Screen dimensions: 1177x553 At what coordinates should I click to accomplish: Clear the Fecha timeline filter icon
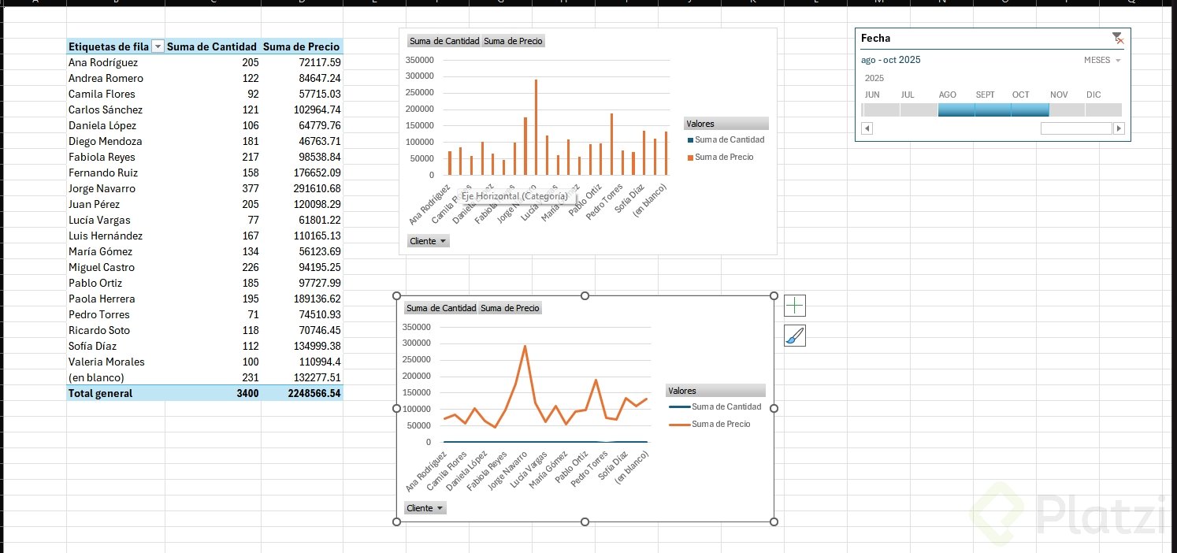(1118, 38)
